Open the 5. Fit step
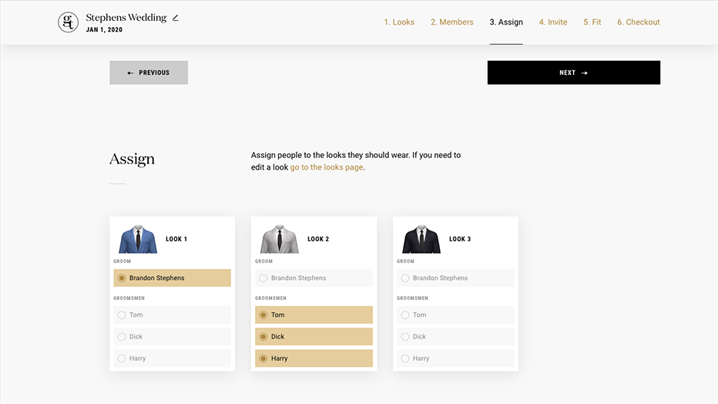718x404 pixels. coord(592,22)
